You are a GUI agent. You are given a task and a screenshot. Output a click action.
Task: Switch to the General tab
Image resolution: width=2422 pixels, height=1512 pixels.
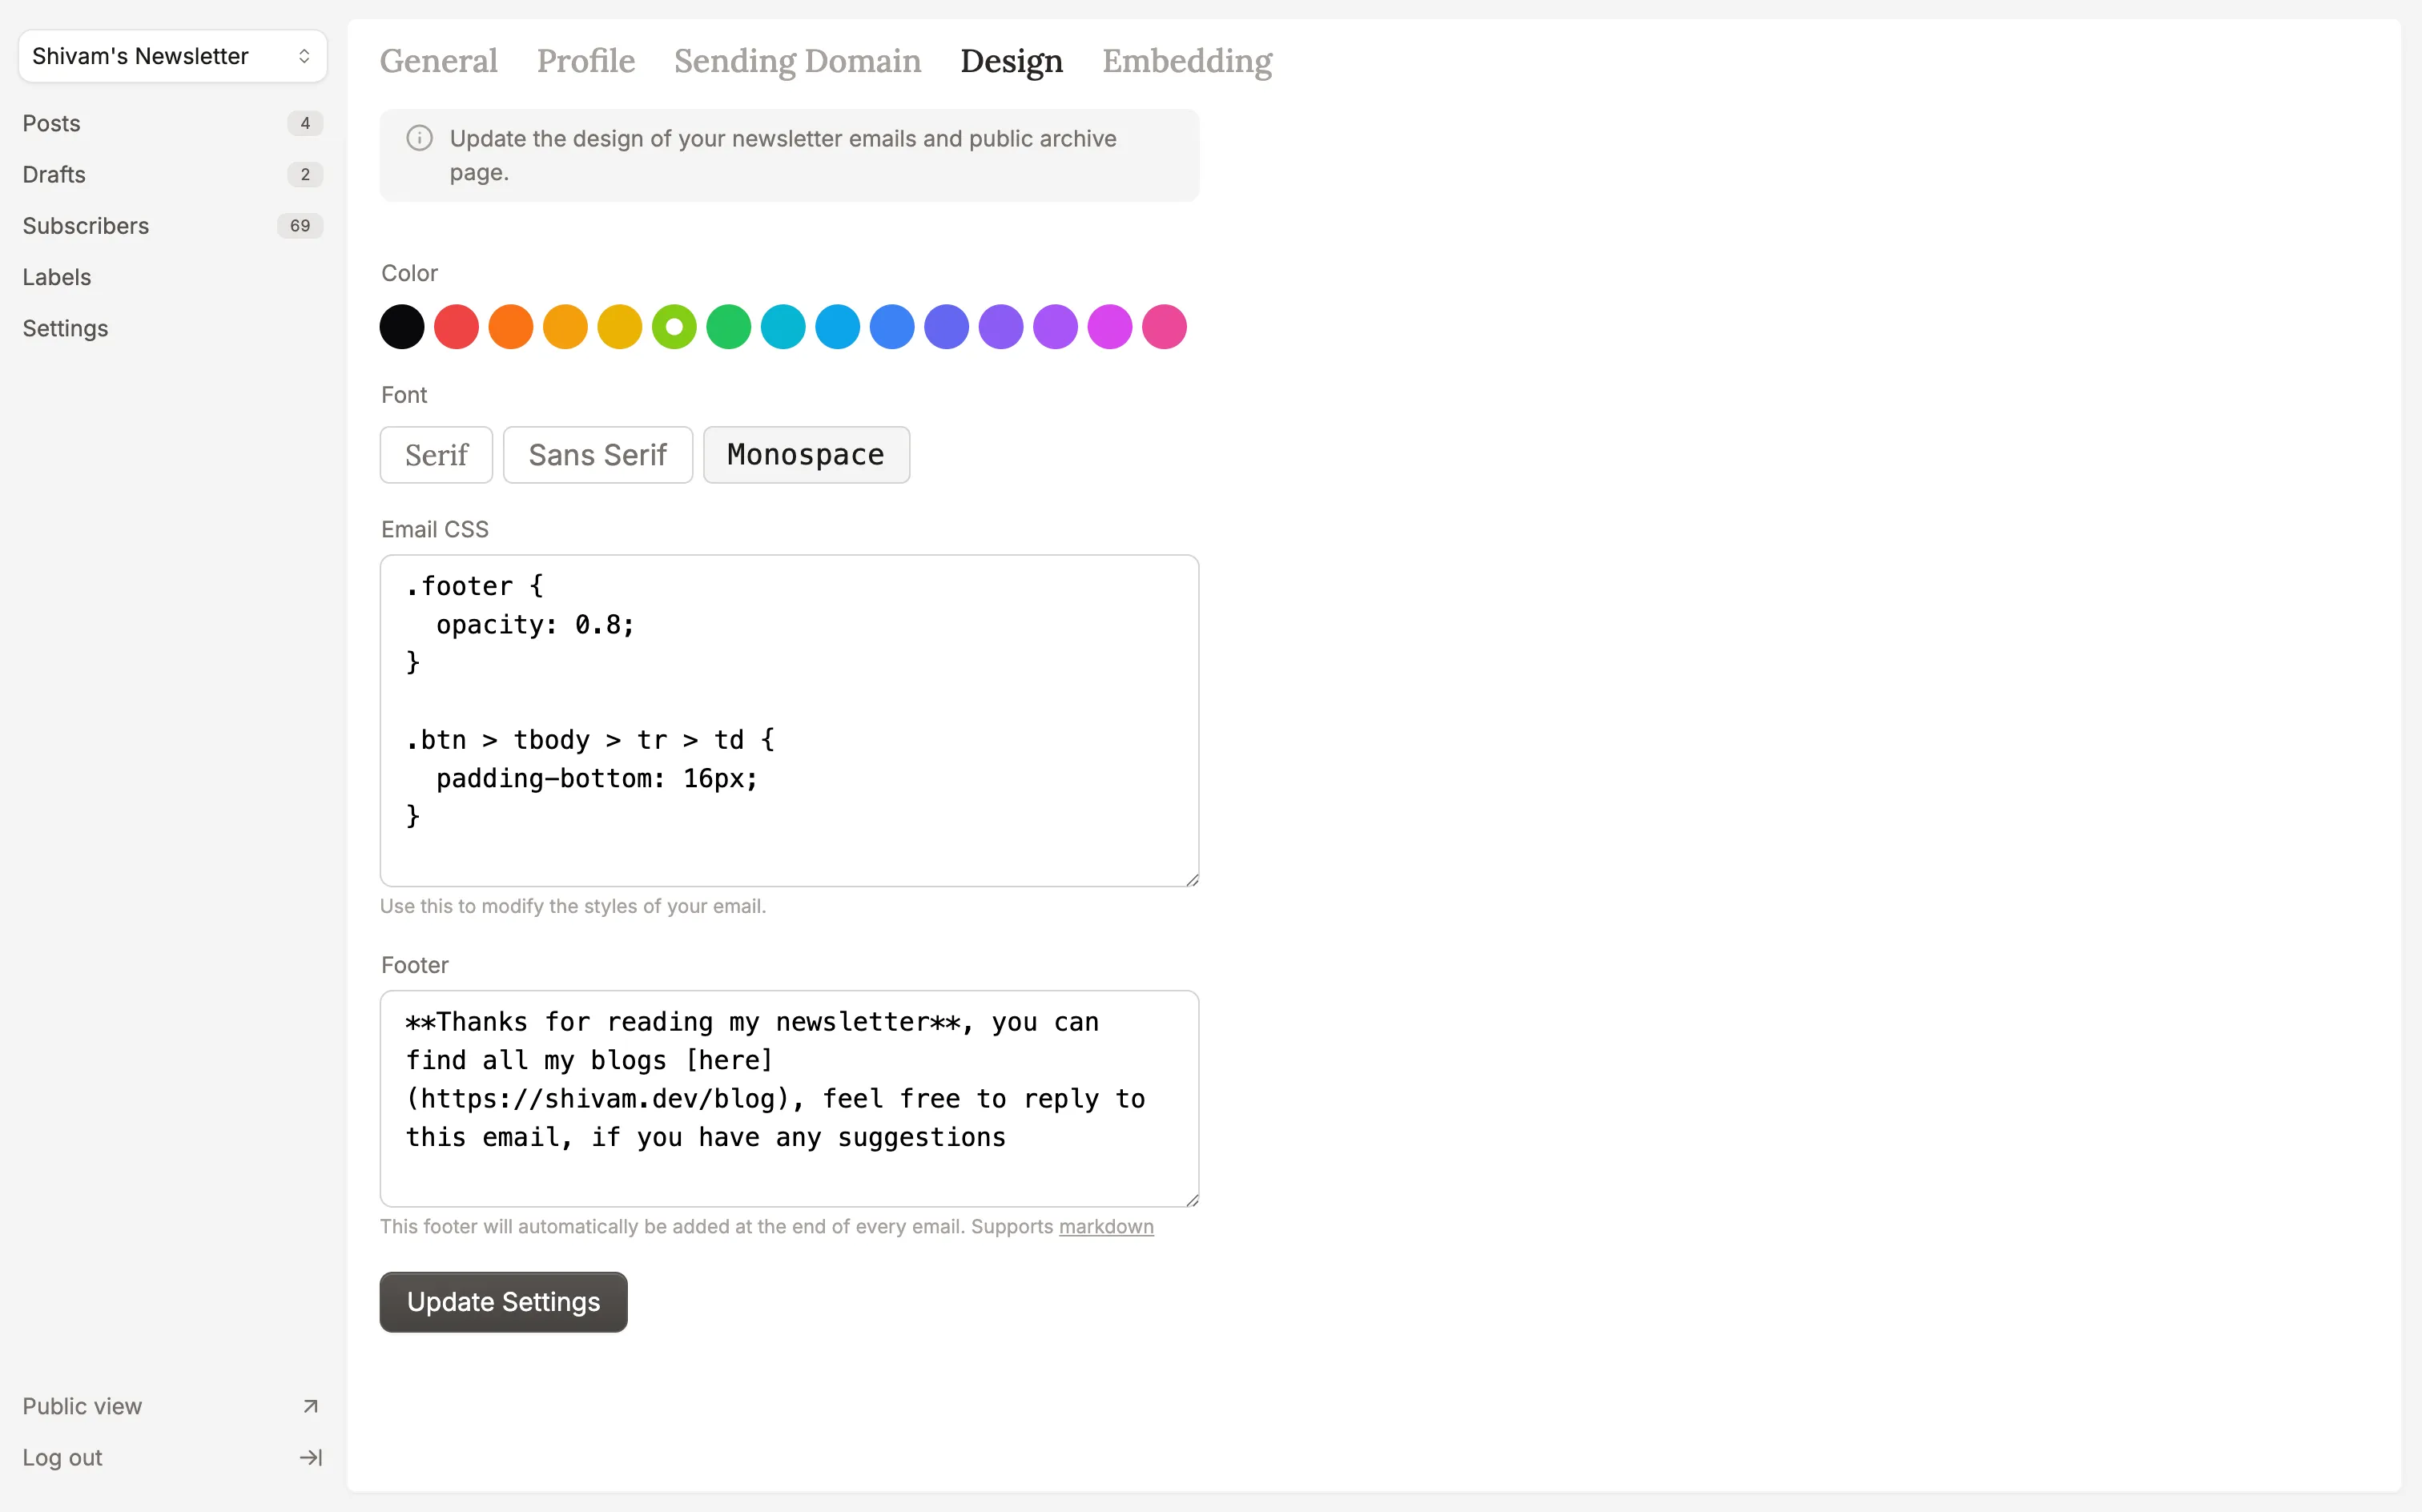[438, 61]
